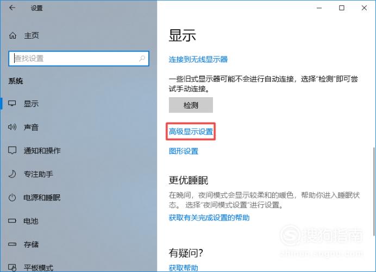Screen dimensions: 376x272
Task: Open 电池 settings page
Action: pos(31,221)
